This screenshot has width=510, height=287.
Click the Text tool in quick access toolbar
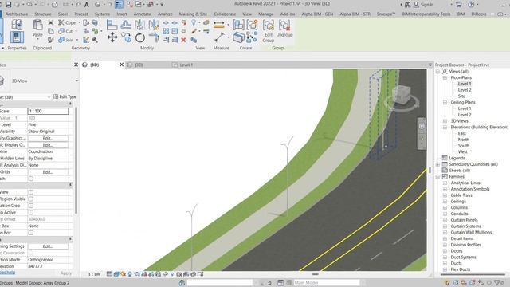(x=87, y=5)
